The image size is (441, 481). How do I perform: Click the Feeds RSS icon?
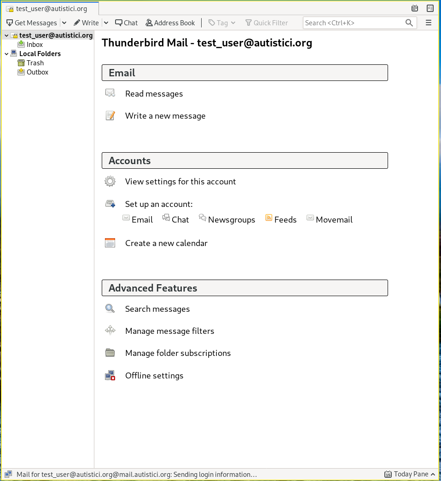[269, 218]
